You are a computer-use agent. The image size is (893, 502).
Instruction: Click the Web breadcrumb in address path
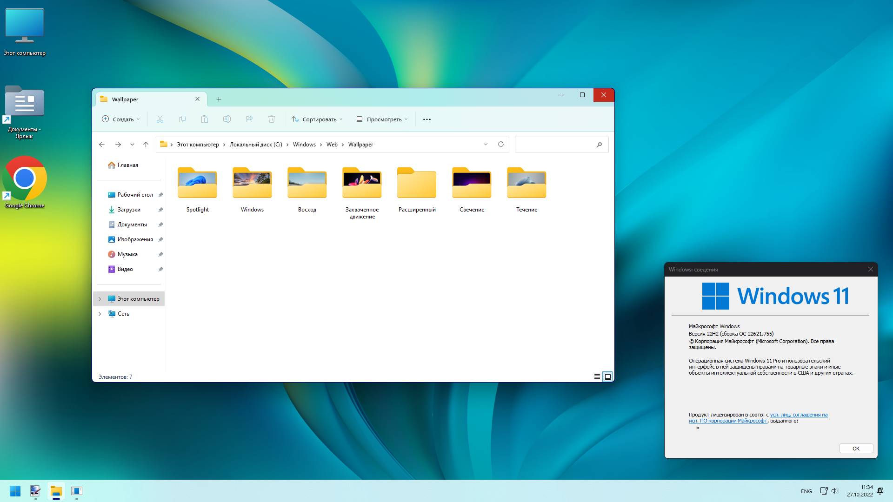(x=332, y=145)
